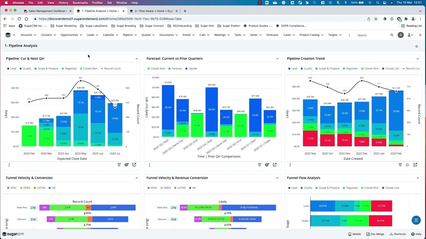Viewport: 426px width, 239px height.
Task: Open the Leads module tab
Action: (x=91, y=35)
